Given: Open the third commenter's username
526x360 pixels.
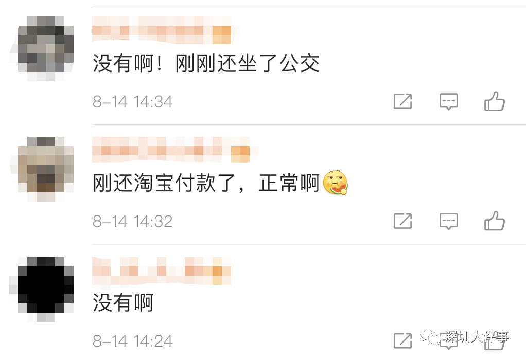Looking at the screenshot, I should click(162, 271).
